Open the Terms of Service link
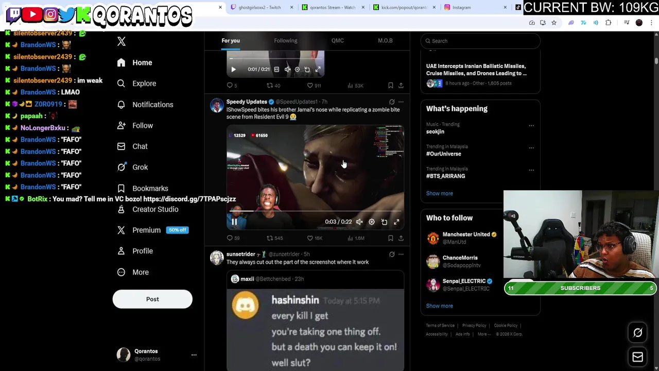 point(440,326)
